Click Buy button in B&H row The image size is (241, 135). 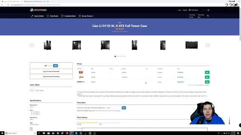(x=207, y=72)
